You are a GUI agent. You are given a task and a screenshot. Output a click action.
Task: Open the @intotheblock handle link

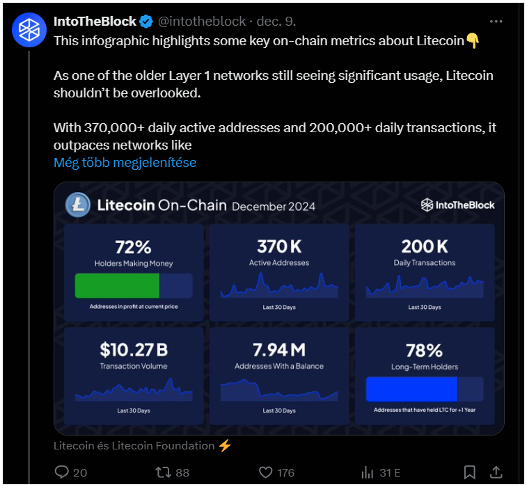[x=202, y=22]
